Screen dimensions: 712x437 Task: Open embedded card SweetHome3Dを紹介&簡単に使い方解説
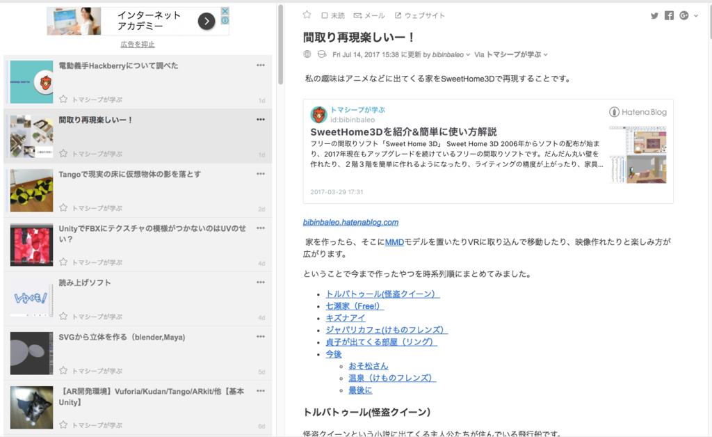click(403, 132)
